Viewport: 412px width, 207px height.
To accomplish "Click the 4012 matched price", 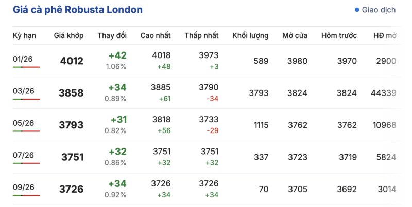I will (72, 61).
